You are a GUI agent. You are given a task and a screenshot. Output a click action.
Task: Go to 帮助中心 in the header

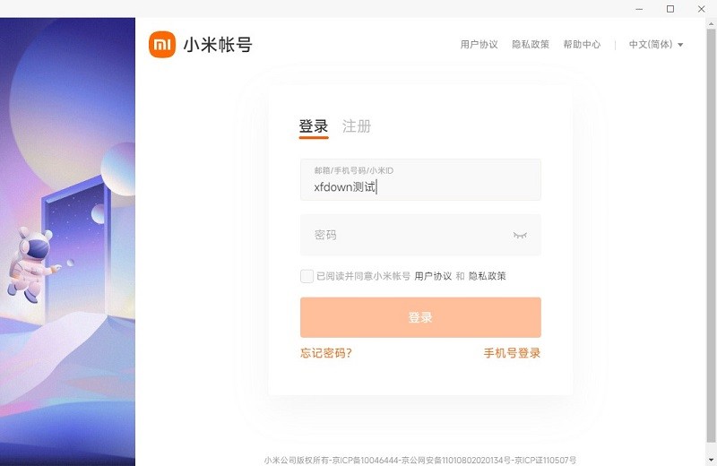582,45
